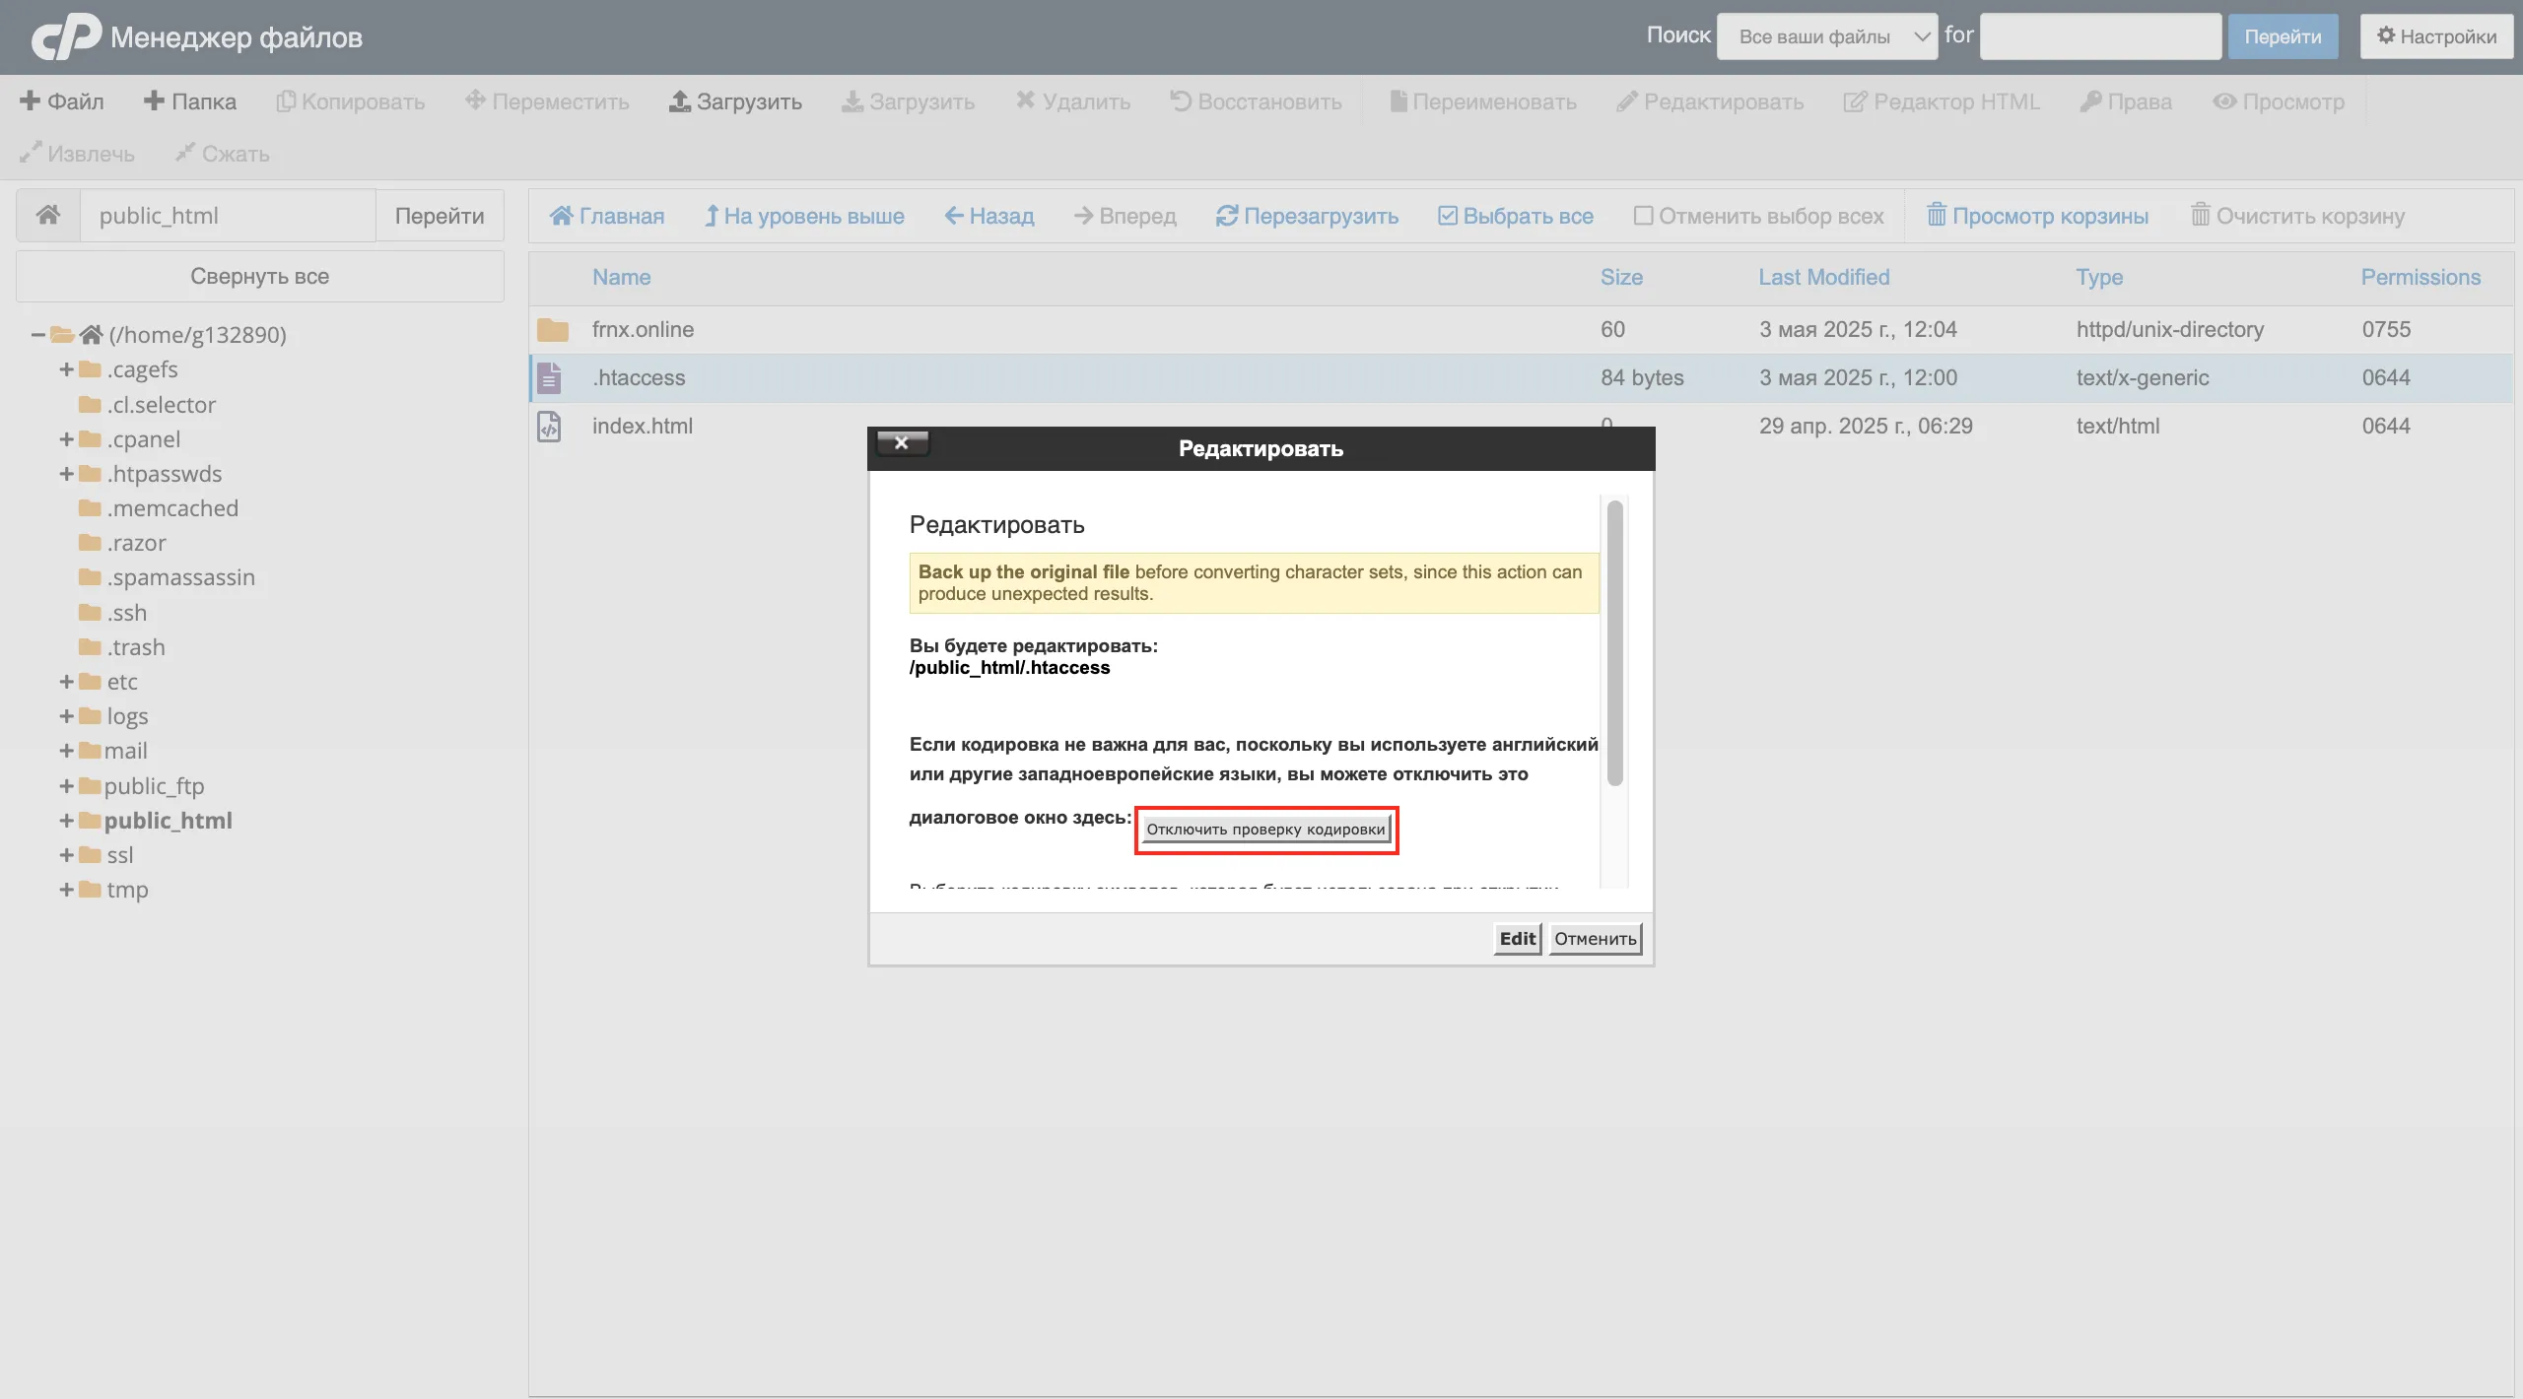Click Deselect All (Отменить выбор всех)
Image resolution: width=2523 pixels, height=1399 pixels.
(1758, 216)
